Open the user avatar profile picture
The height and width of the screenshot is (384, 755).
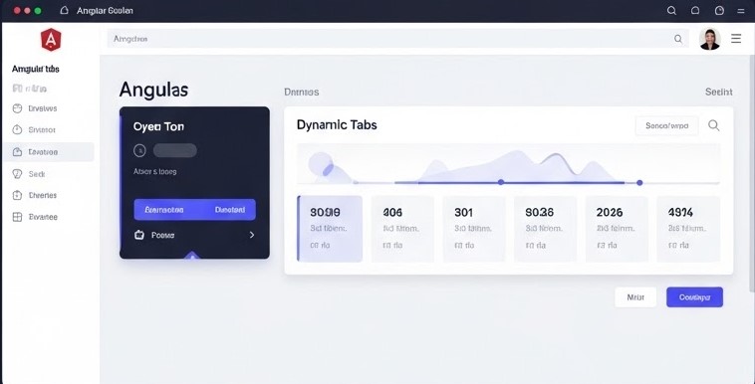710,39
